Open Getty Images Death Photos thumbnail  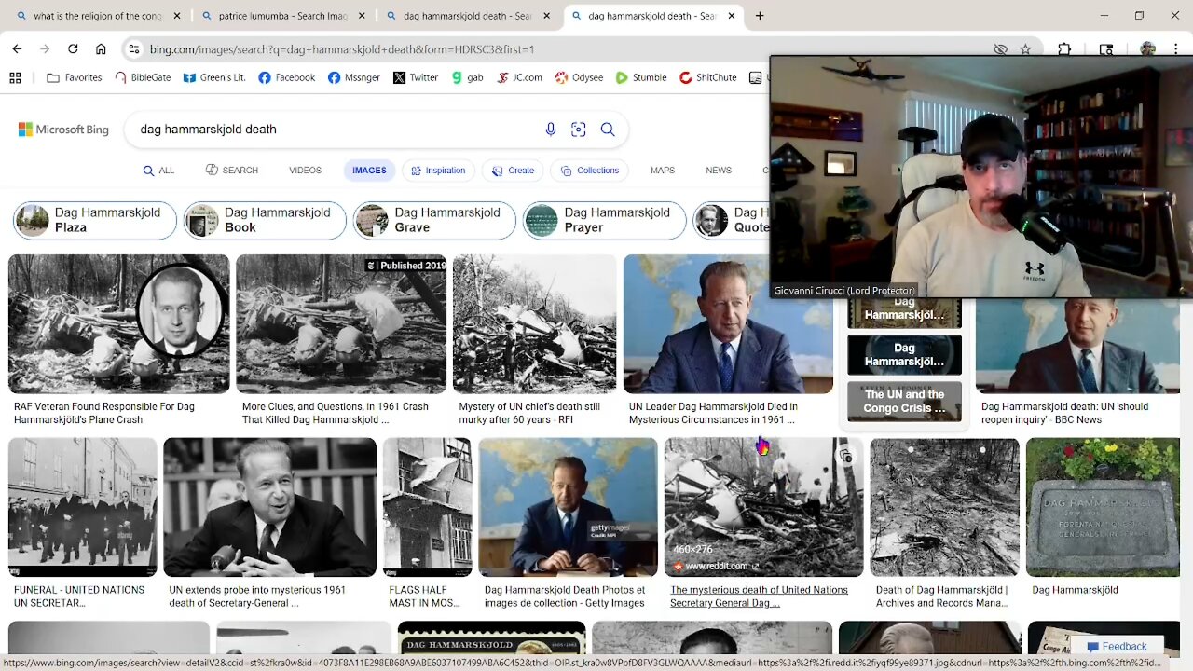tap(568, 507)
